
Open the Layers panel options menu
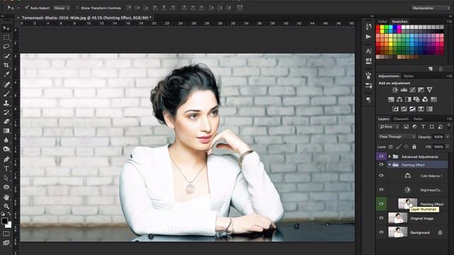[448, 119]
